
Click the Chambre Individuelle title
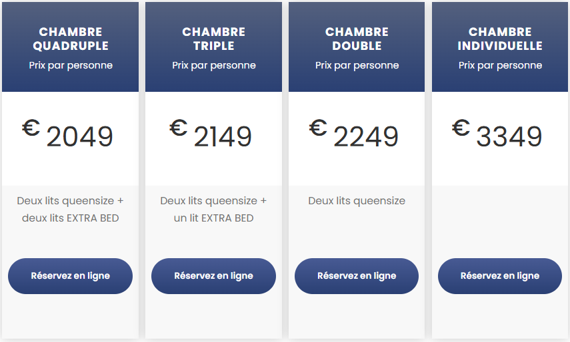click(x=500, y=39)
